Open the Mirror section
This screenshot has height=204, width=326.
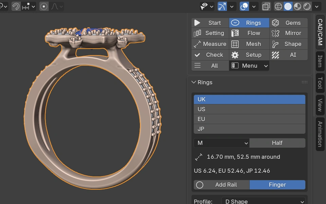click(x=289, y=33)
